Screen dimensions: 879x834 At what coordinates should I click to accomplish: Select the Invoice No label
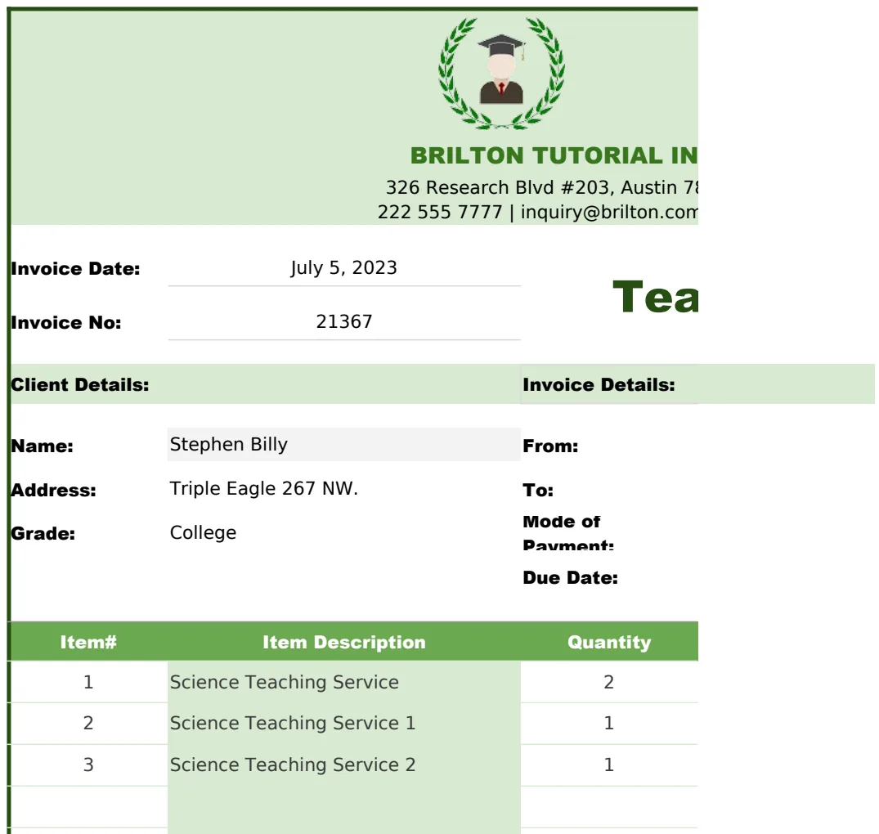[x=66, y=323]
